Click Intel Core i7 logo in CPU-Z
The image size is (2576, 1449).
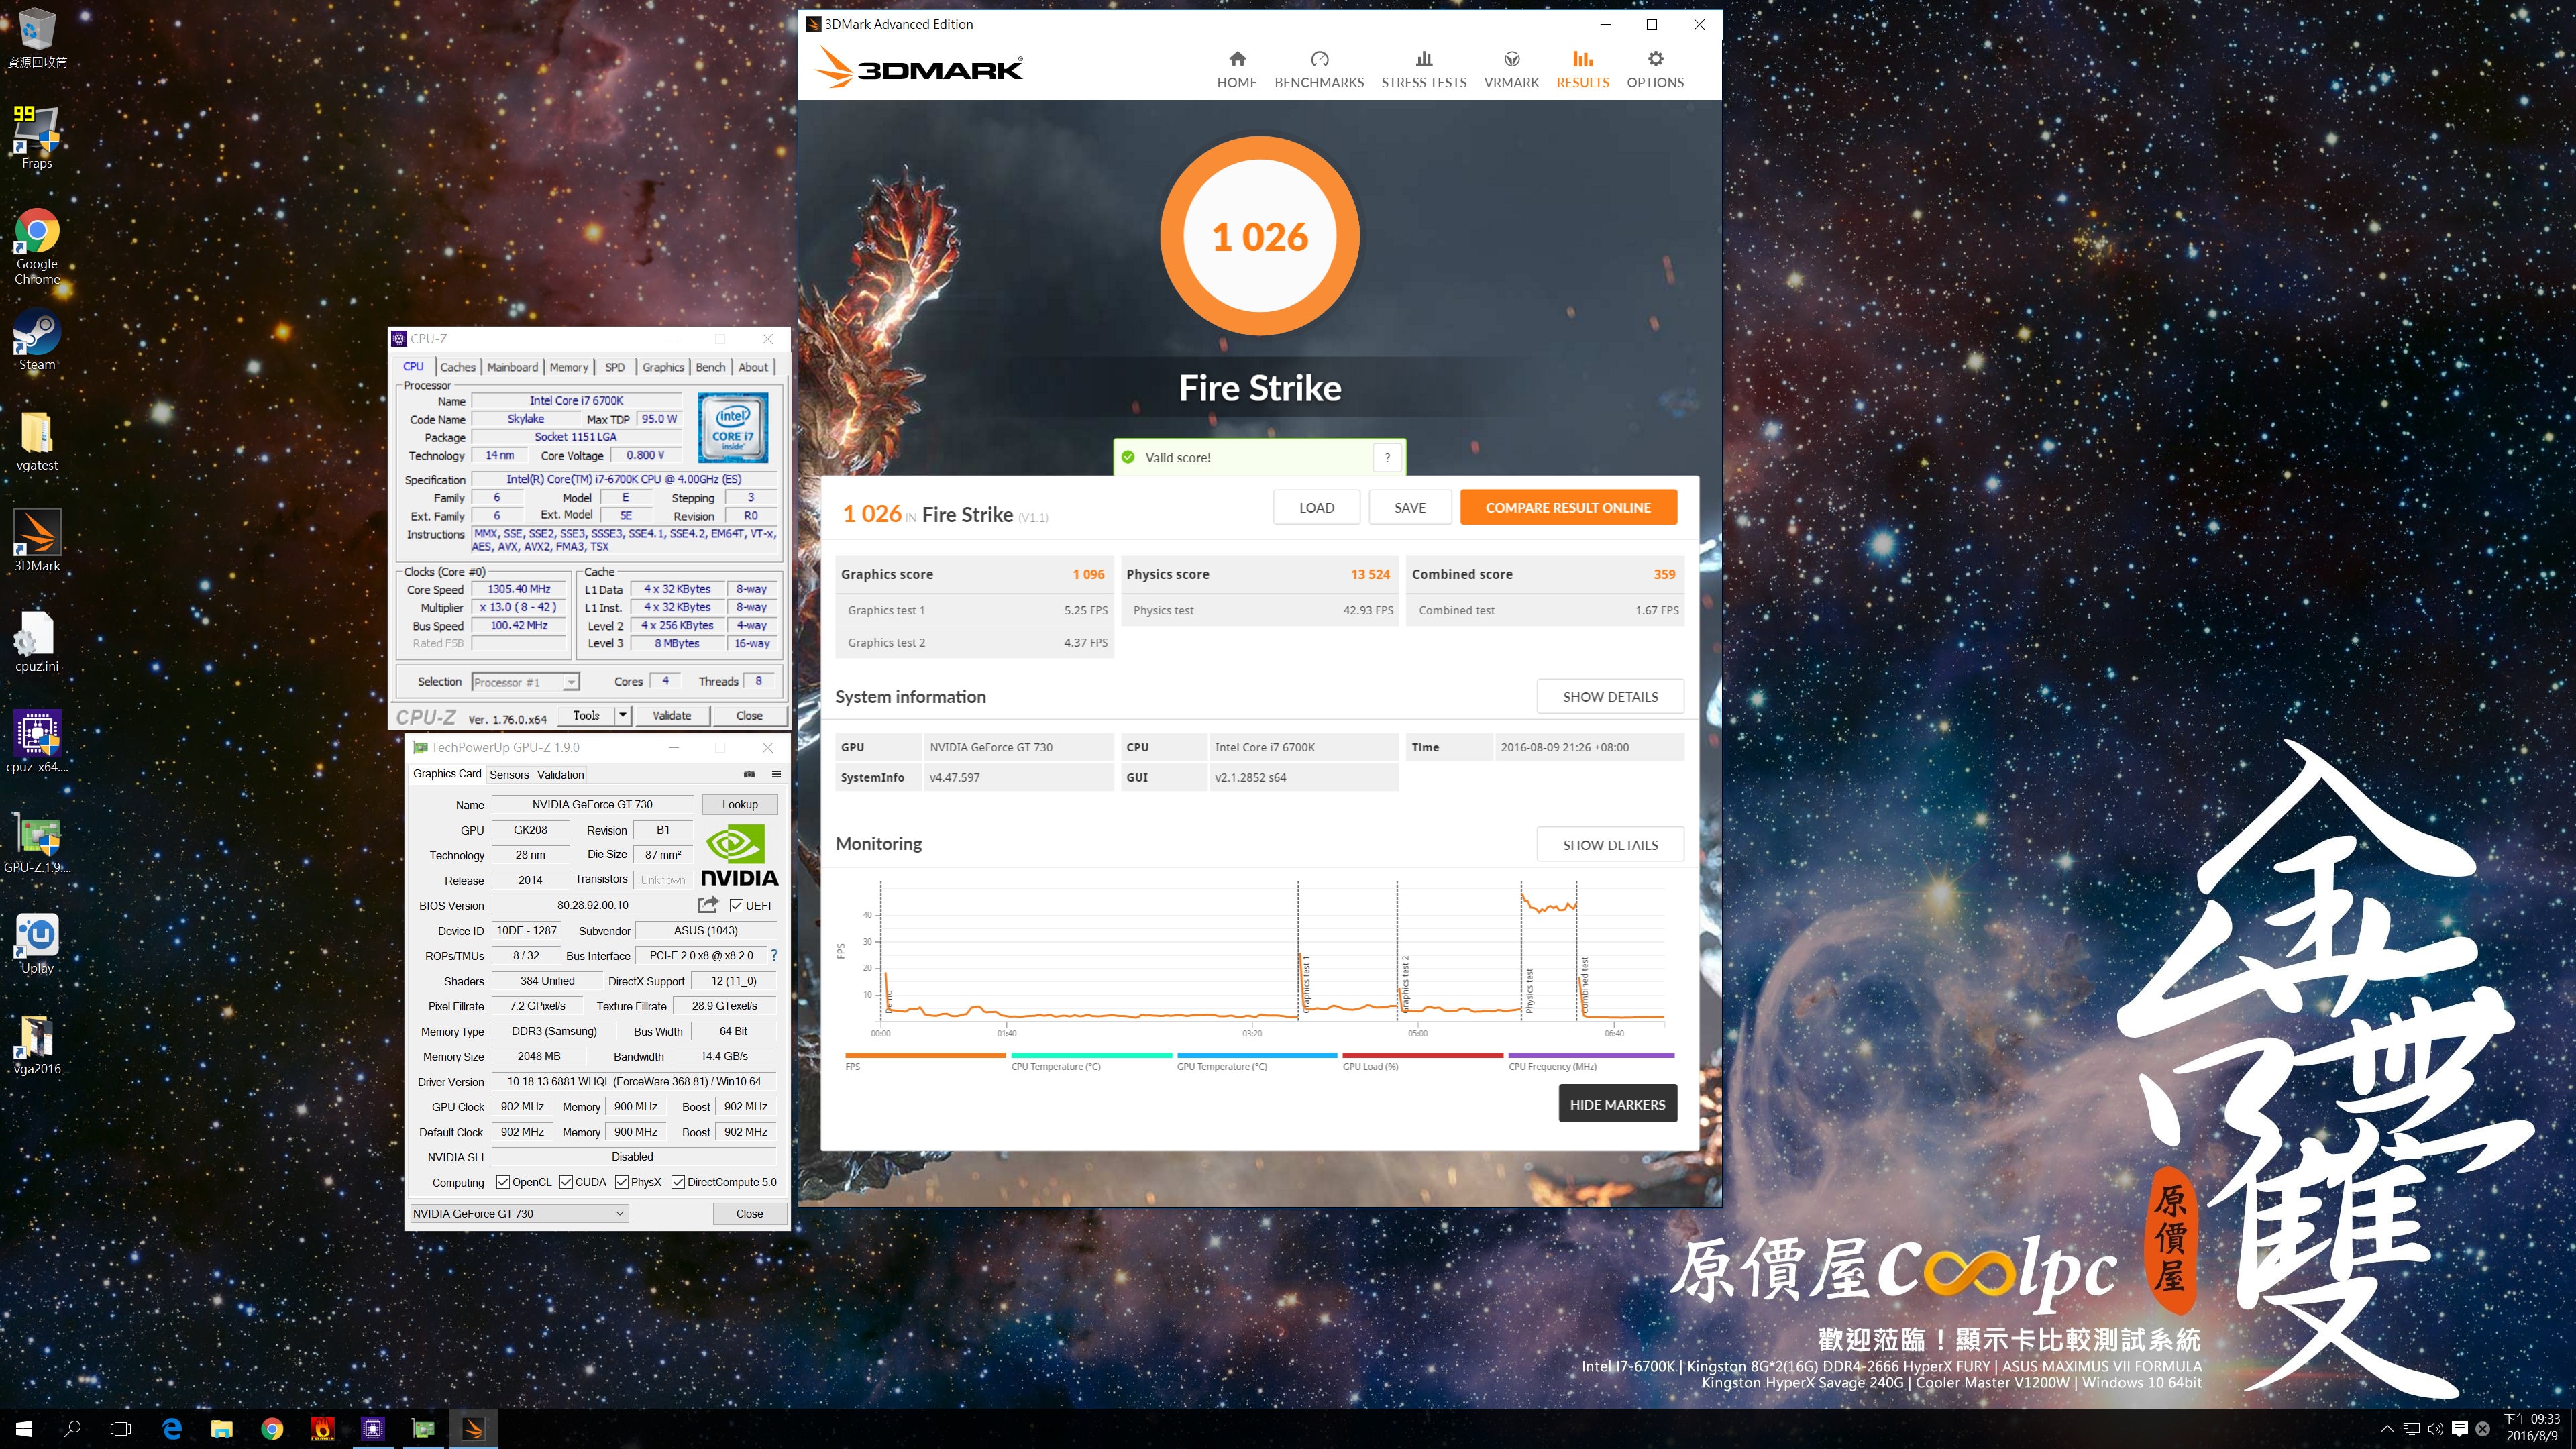point(733,427)
